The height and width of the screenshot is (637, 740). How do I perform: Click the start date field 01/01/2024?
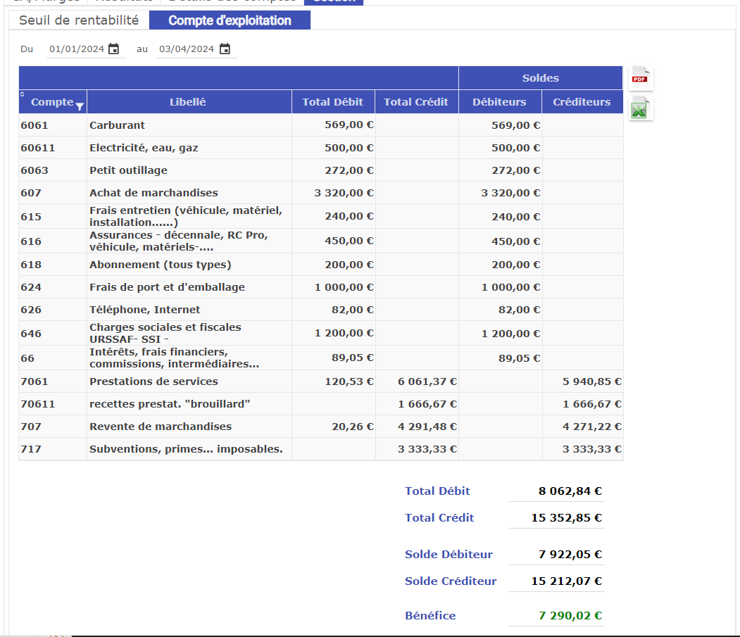76,49
